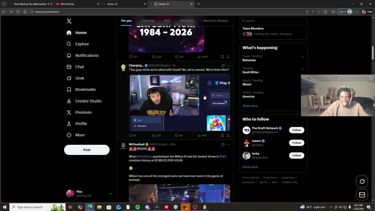Viewport: 375px width, 211px height.
Task: Open Profile in sidebar
Action: click(x=77, y=124)
